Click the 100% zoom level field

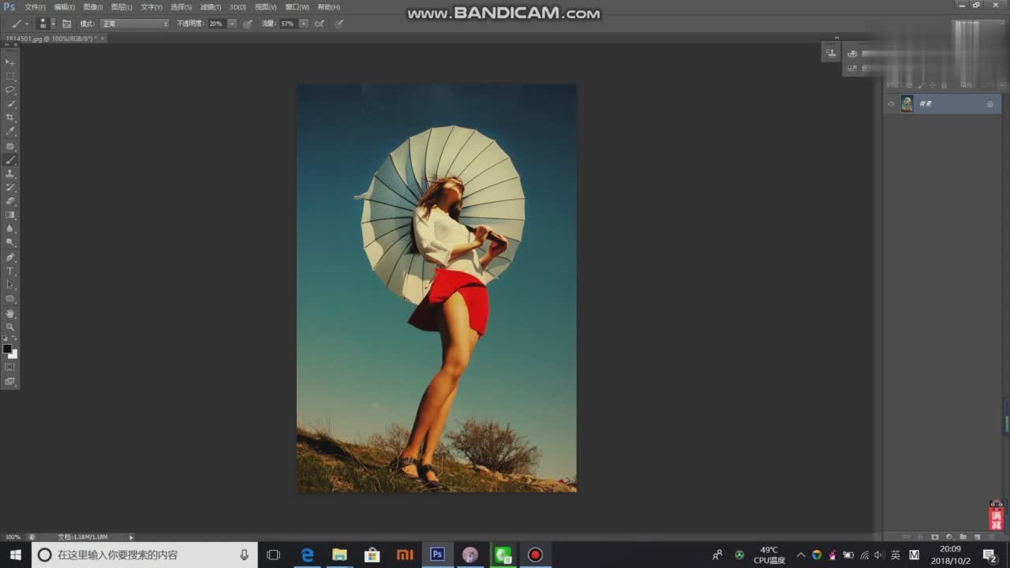[x=13, y=537]
